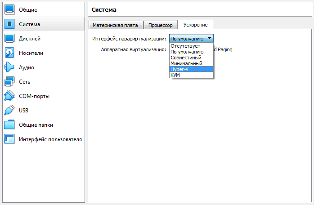This screenshot has width=314, height=205.
Task: Open the Дисплей settings label
Action: (30, 39)
